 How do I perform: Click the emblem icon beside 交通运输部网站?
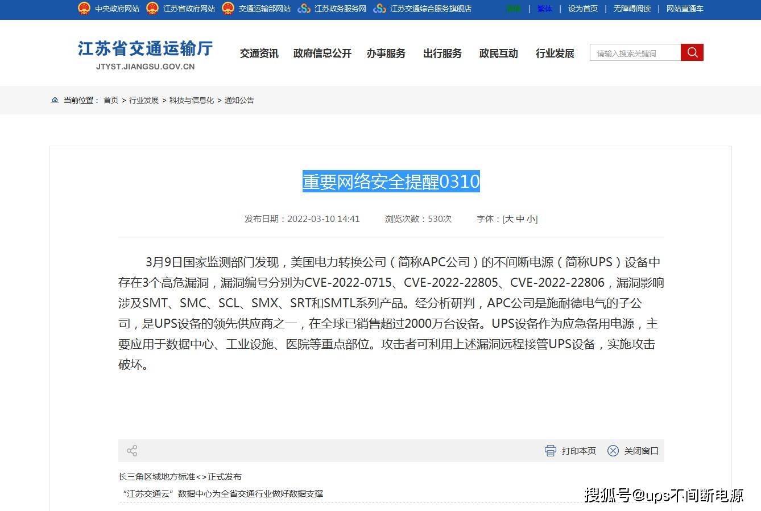[229, 9]
